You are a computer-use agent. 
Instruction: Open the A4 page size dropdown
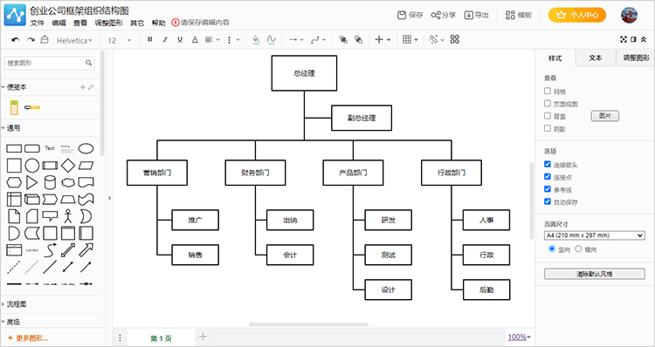[595, 235]
